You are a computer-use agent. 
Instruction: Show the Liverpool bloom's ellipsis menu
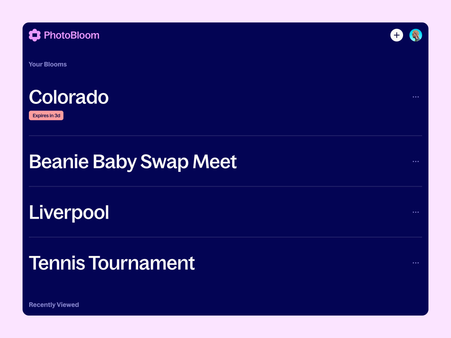click(x=416, y=212)
